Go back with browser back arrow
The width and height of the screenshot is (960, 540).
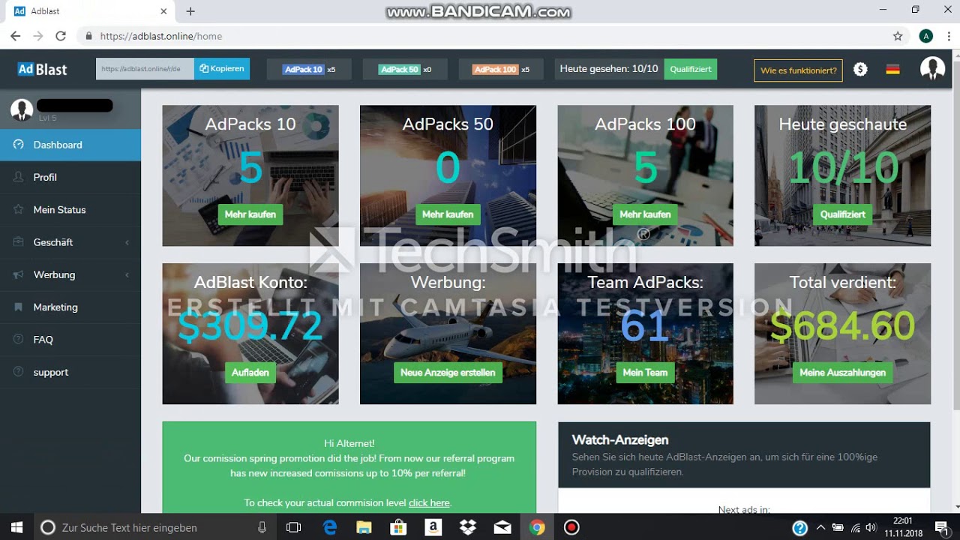[x=16, y=36]
